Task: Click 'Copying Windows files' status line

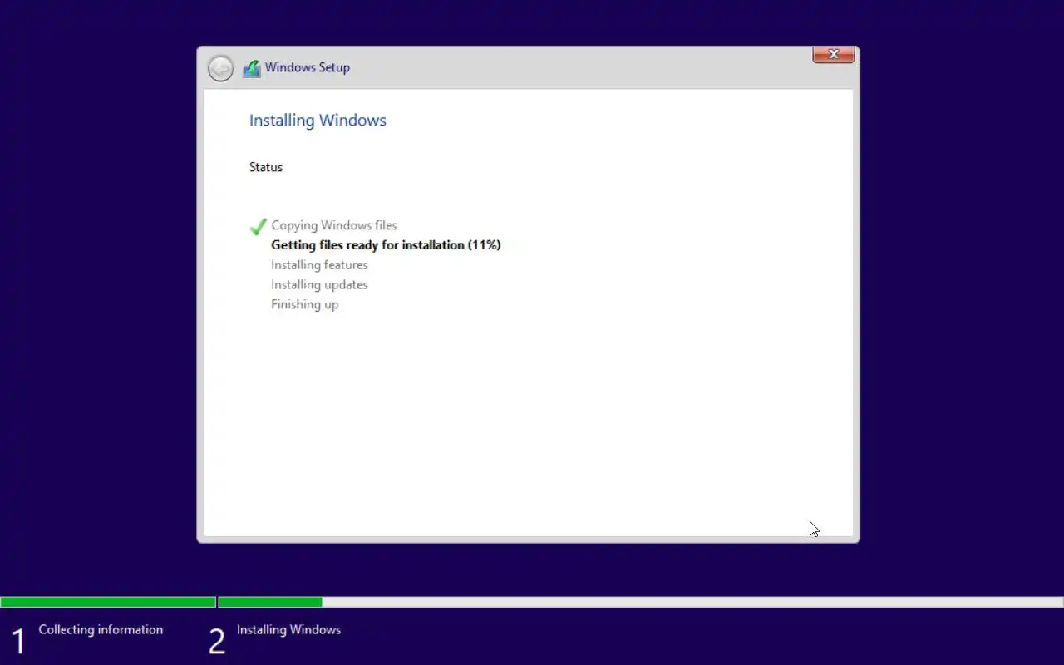Action: pos(334,225)
